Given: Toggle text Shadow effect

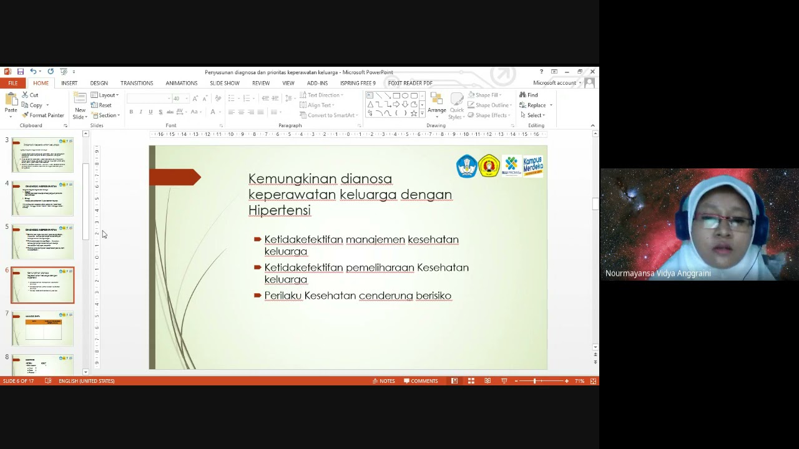Looking at the screenshot, I should [160, 112].
